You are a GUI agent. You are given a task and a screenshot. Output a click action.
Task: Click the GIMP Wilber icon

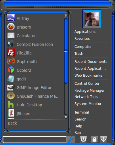click(x=11, y=87)
